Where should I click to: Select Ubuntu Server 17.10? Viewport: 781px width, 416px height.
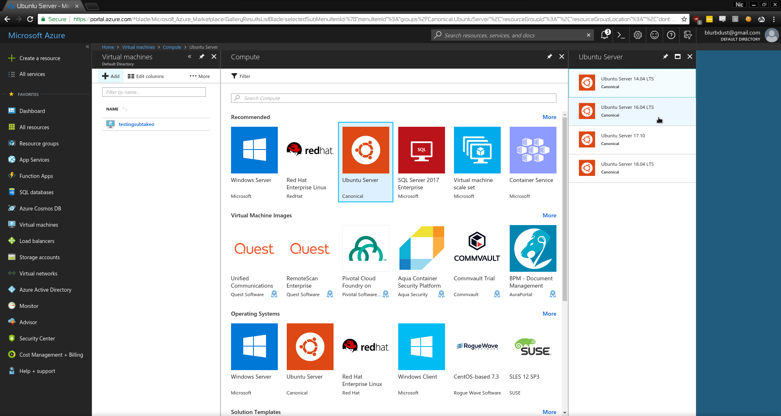click(x=632, y=140)
